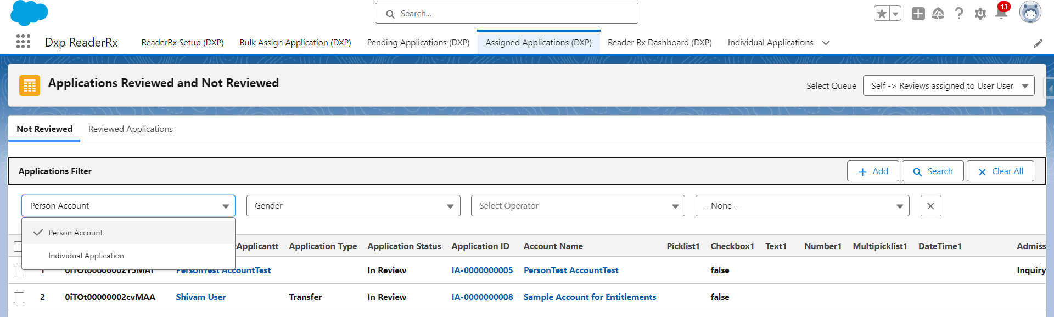
Task: Open the Notifications bell icon
Action: pos(1001,14)
